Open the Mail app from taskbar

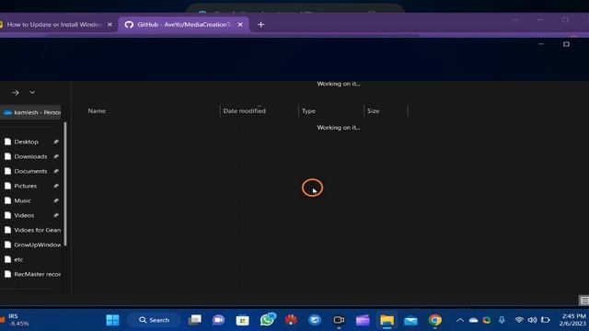click(x=411, y=320)
